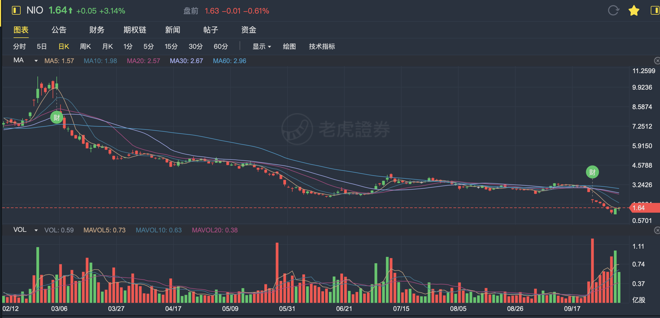
Task: Click the NIO ticker name
Action: [35, 11]
